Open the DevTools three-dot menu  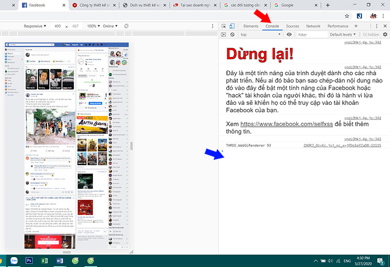click(x=376, y=26)
